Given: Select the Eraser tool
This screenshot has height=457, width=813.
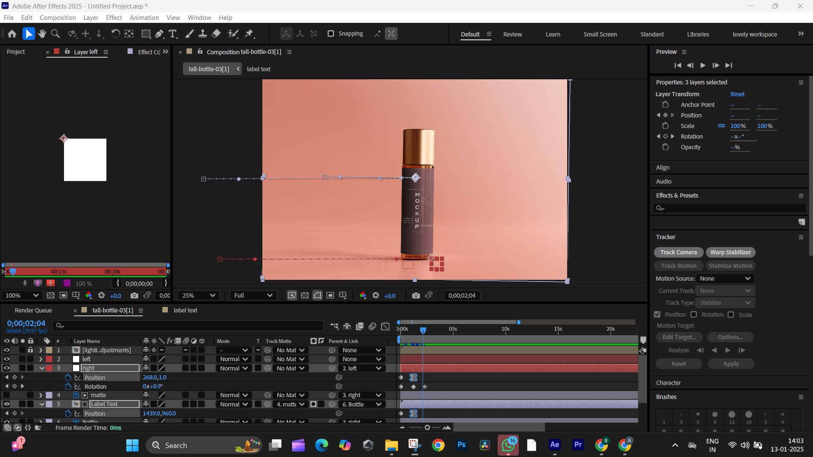Looking at the screenshot, I should coord(216,34).
